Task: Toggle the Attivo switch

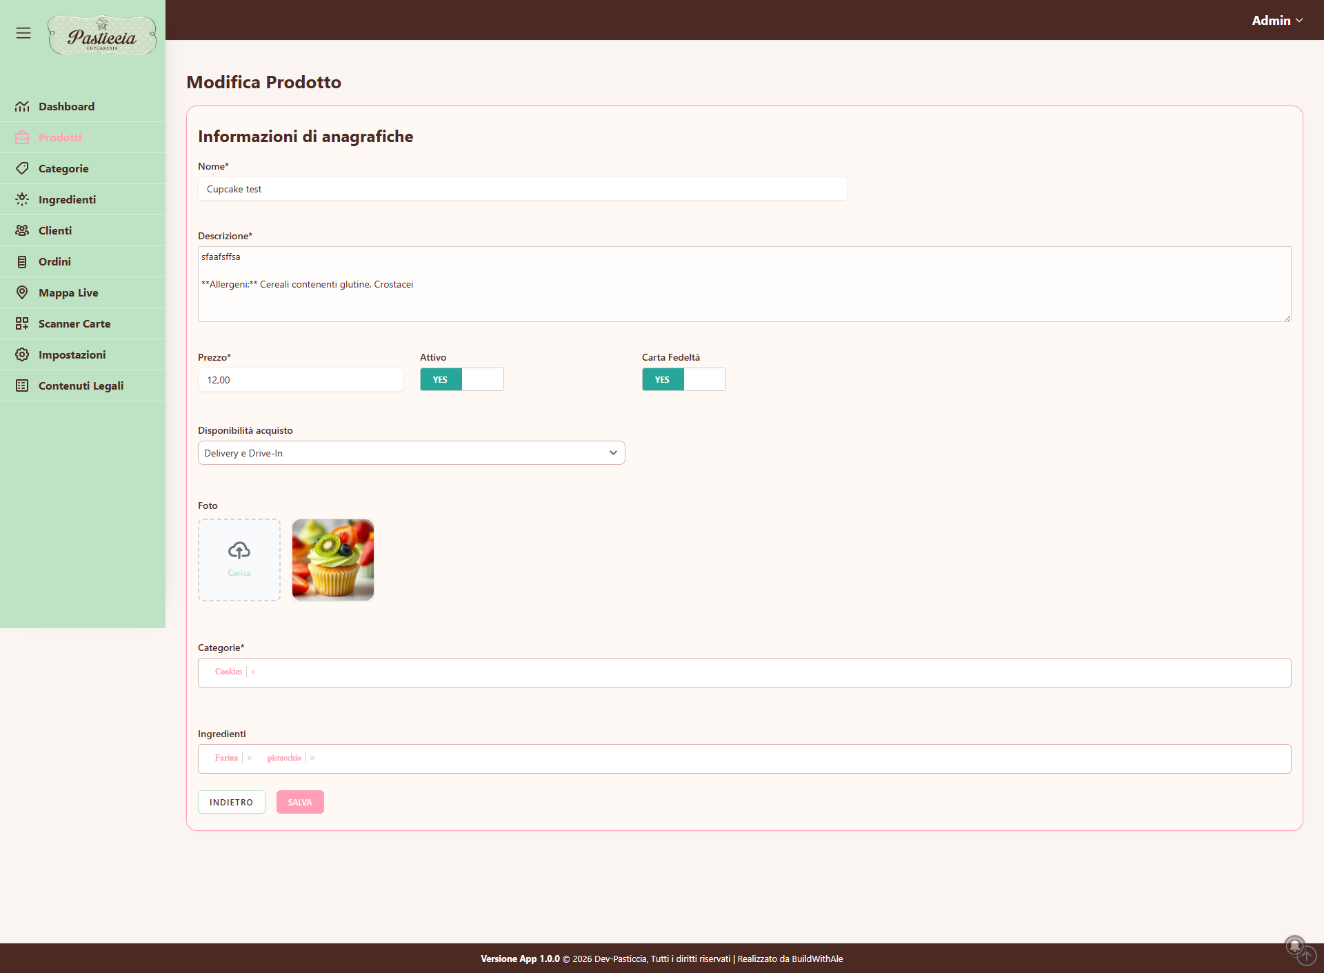Action: click(462, 379)
